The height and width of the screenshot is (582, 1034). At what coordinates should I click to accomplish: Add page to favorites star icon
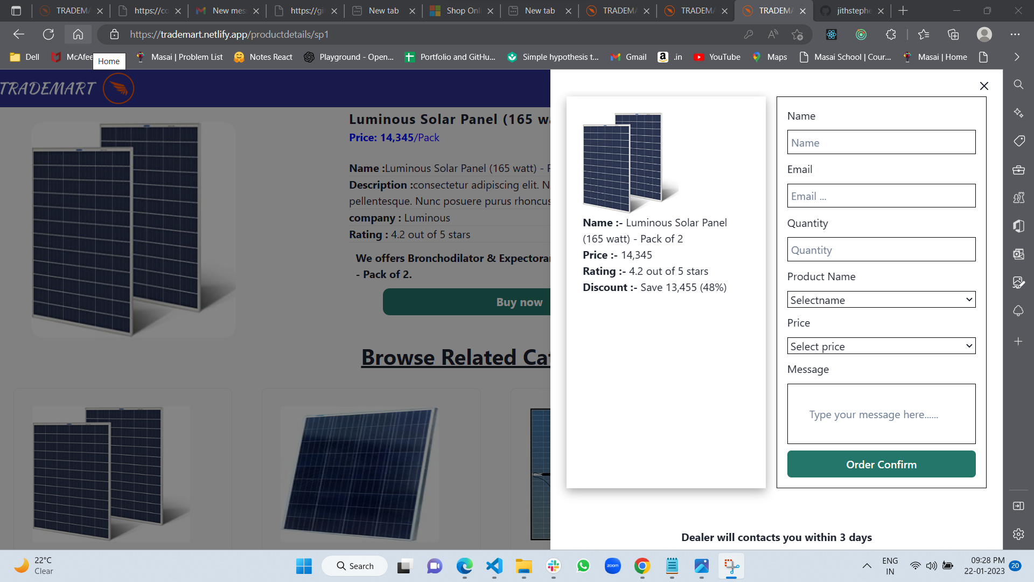[x=797, y=34]
